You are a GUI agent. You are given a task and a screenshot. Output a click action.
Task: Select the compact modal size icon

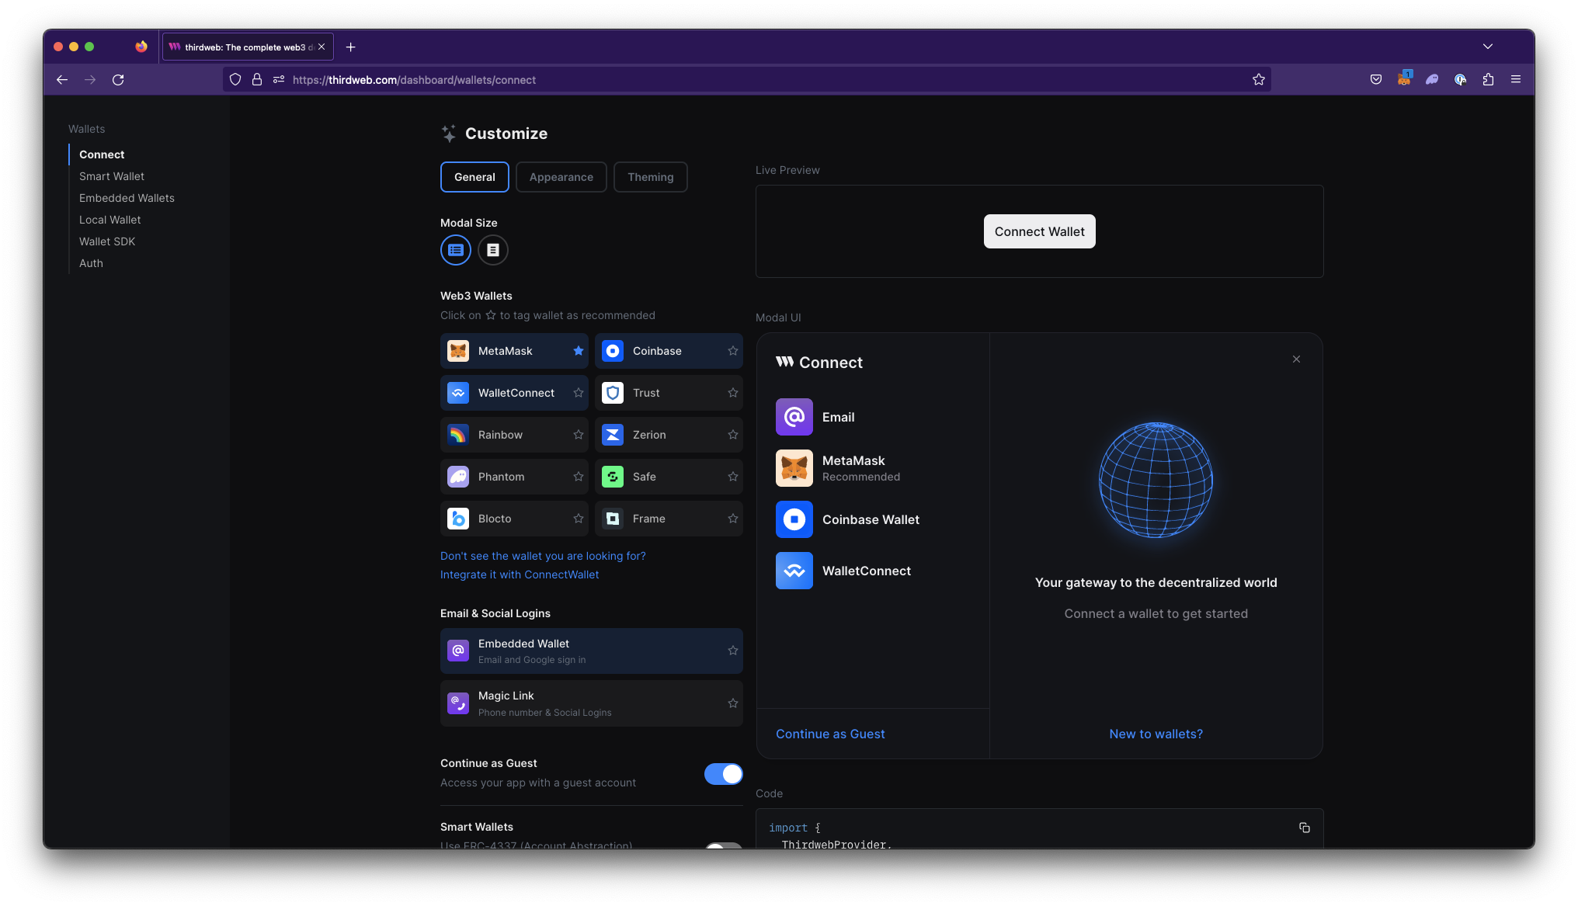(x=493, y=250)
